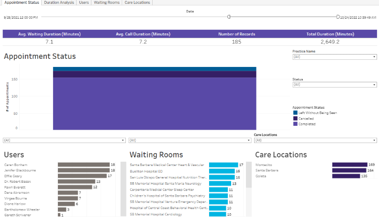Screen dimensions: 379x221
Task: Select the Completed segment of stacked bar
Action: (154, 103)
